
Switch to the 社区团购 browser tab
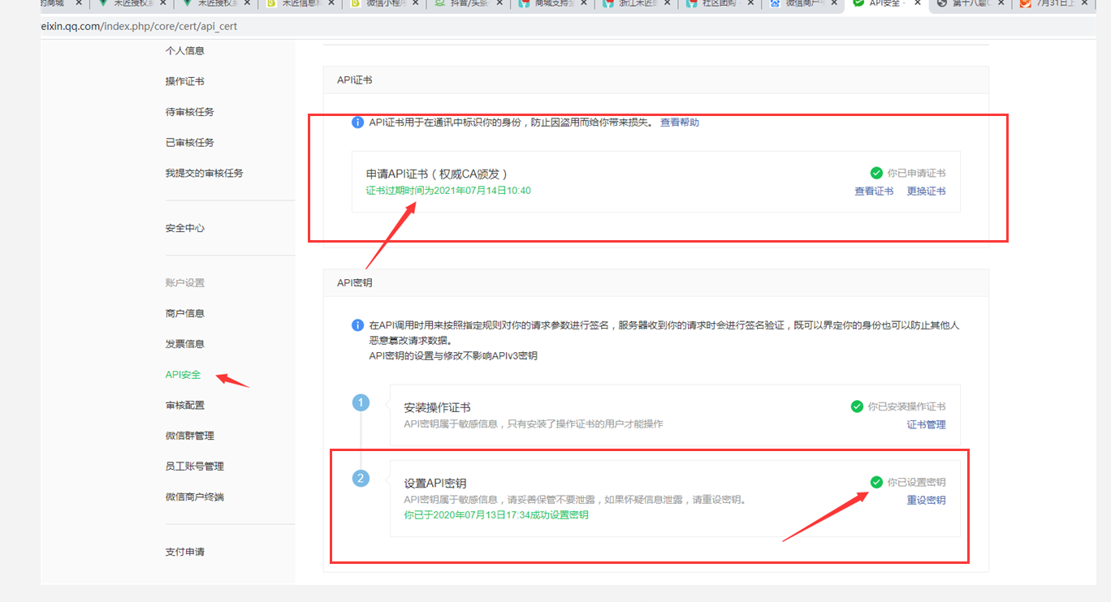pyautogui.click(x=715, y=4)
